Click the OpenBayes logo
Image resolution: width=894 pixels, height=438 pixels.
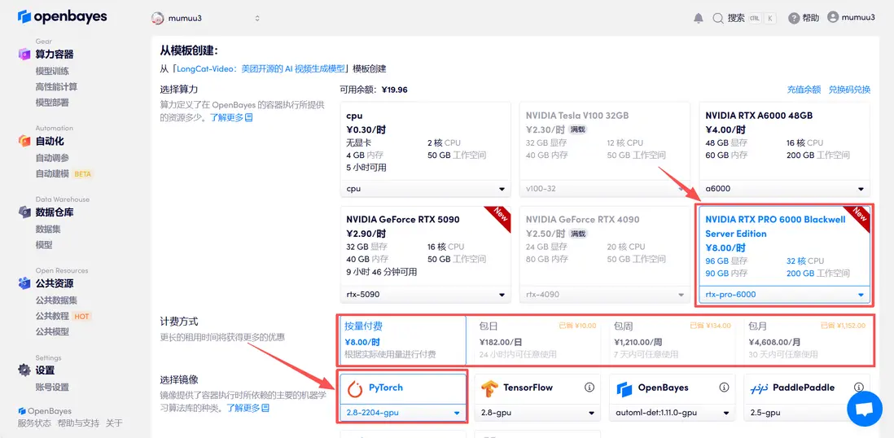click(x=62, y=17)
